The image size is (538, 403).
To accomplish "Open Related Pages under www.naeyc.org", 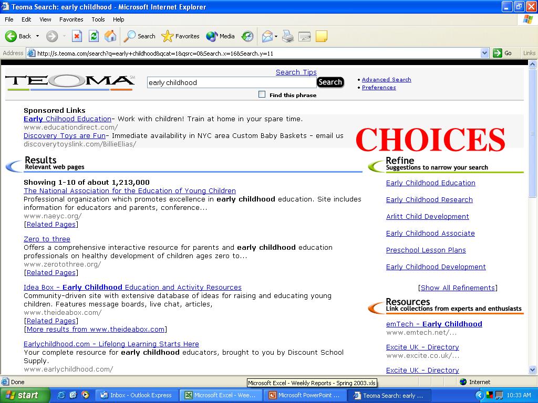I will tap(51, 225).
